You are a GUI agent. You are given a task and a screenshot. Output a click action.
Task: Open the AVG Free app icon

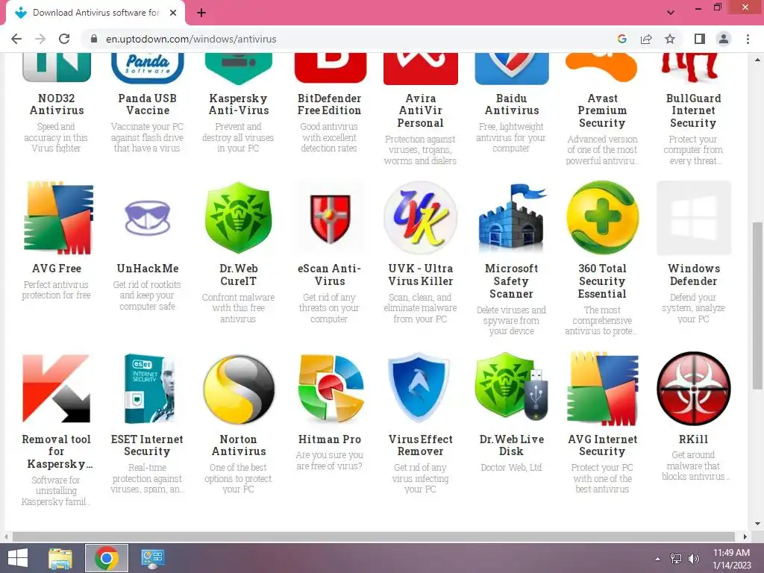pyautogui.click(x=57, y=218)
